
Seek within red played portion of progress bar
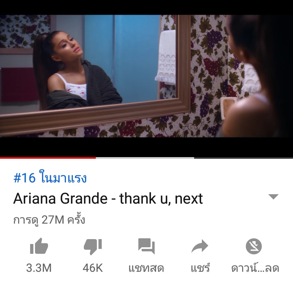pyautogui.click(x=48, y=158)
